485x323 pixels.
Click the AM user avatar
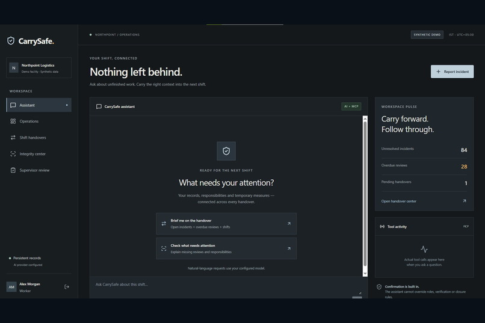click(11, 287)
